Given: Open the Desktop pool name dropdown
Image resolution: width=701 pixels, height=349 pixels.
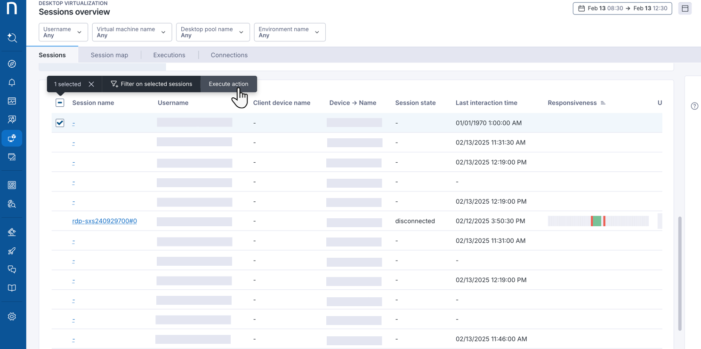Looking at the screenshot, I should click(213, 32).
